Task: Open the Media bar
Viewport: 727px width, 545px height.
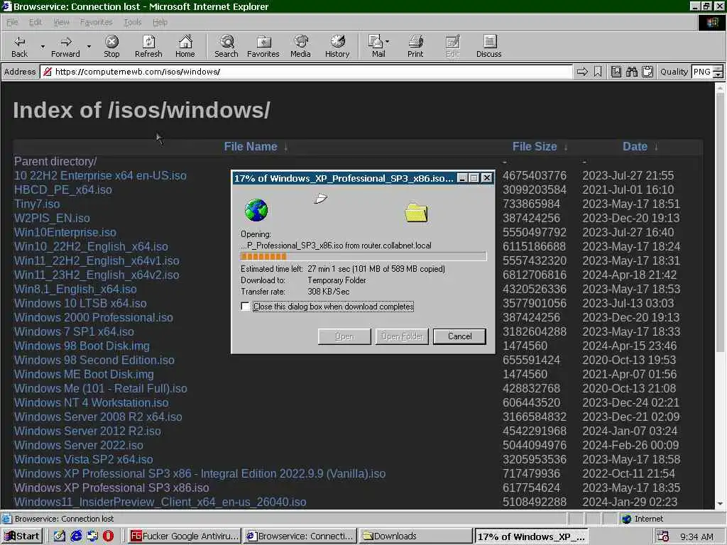Action: pos(300,46)
